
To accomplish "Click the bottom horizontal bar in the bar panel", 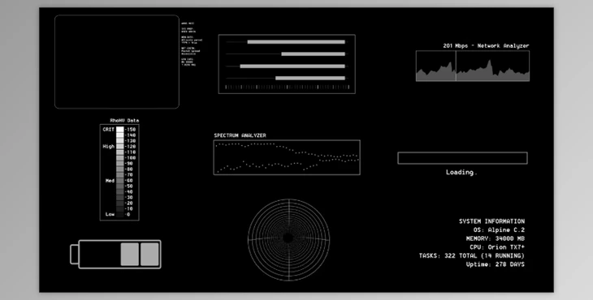I will [x=310, y=78].
